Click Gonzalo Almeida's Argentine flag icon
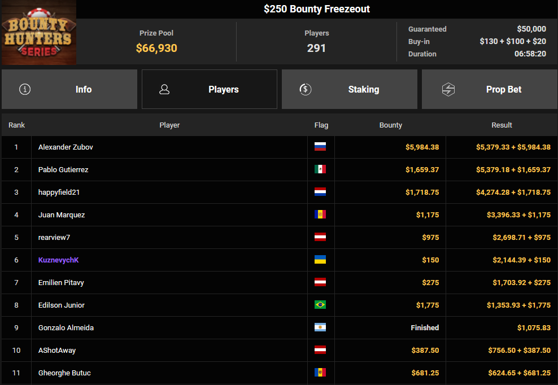Image resolution: width=558 pixels, height=385 pixels. [x=320, y=327]
